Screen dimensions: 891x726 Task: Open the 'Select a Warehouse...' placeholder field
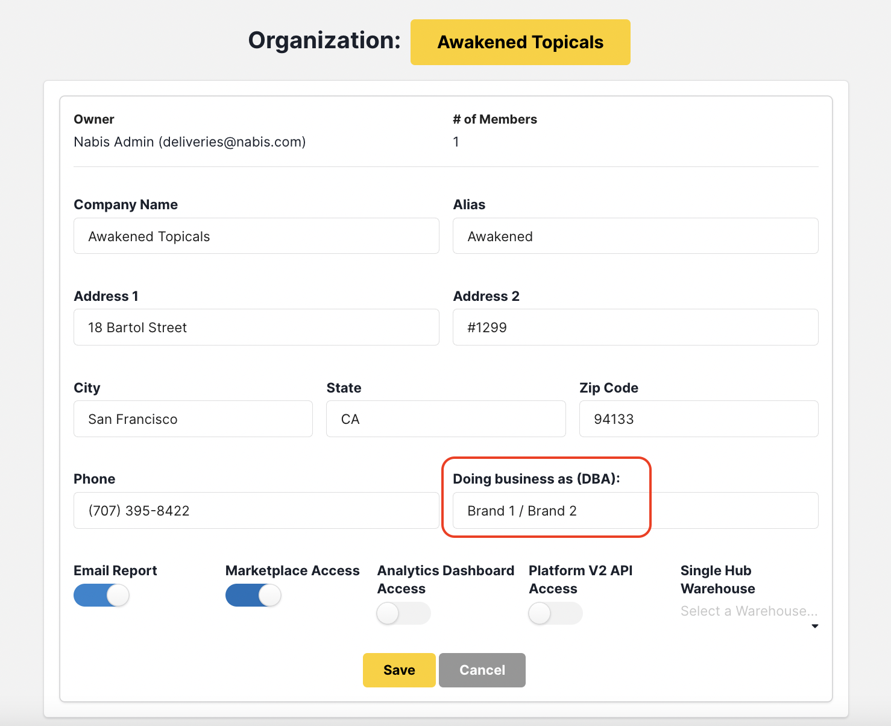748,611
